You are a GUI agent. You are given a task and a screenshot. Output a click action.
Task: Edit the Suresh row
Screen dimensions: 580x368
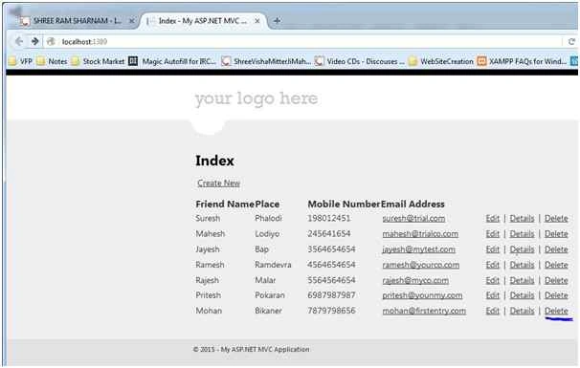click(492, 218)
